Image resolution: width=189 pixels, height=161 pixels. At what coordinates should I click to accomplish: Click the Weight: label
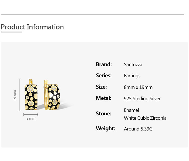point(105,128)
